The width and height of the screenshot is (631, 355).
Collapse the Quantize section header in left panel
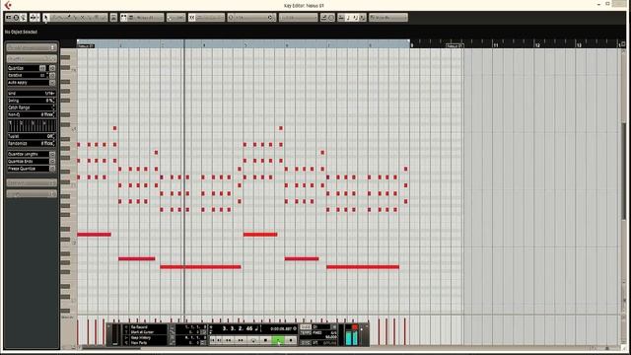[x=32, y=59]
